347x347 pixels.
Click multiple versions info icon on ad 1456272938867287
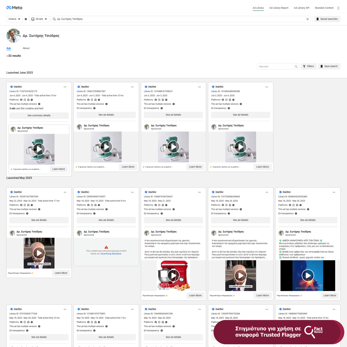coord(106,104)
